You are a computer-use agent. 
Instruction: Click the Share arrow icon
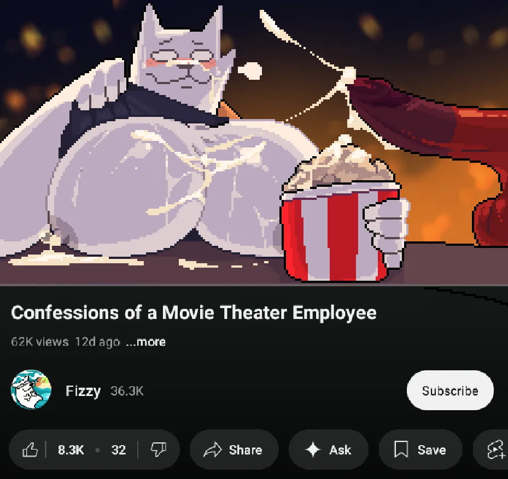213,450
